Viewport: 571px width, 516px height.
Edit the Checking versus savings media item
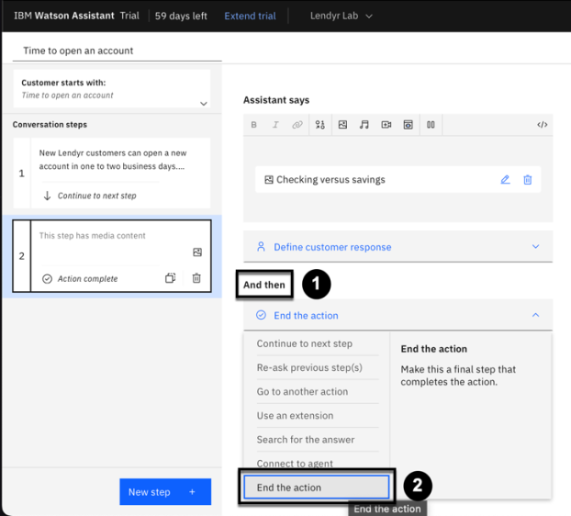point(505,180)
